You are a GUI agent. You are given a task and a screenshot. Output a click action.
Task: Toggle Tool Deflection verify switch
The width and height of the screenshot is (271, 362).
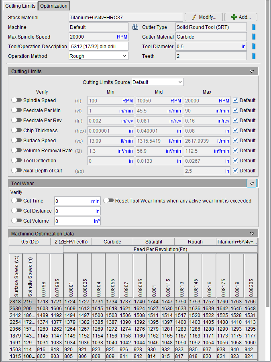click(16, 160)
